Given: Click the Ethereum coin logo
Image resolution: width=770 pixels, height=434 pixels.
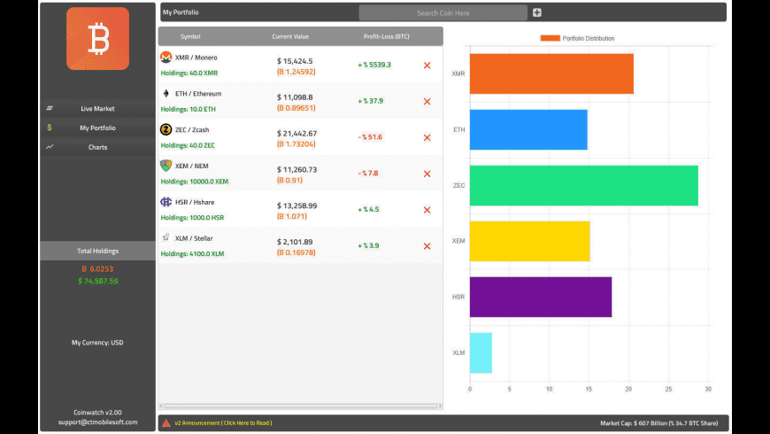Looking at the screenshot, I should (166, 93).
